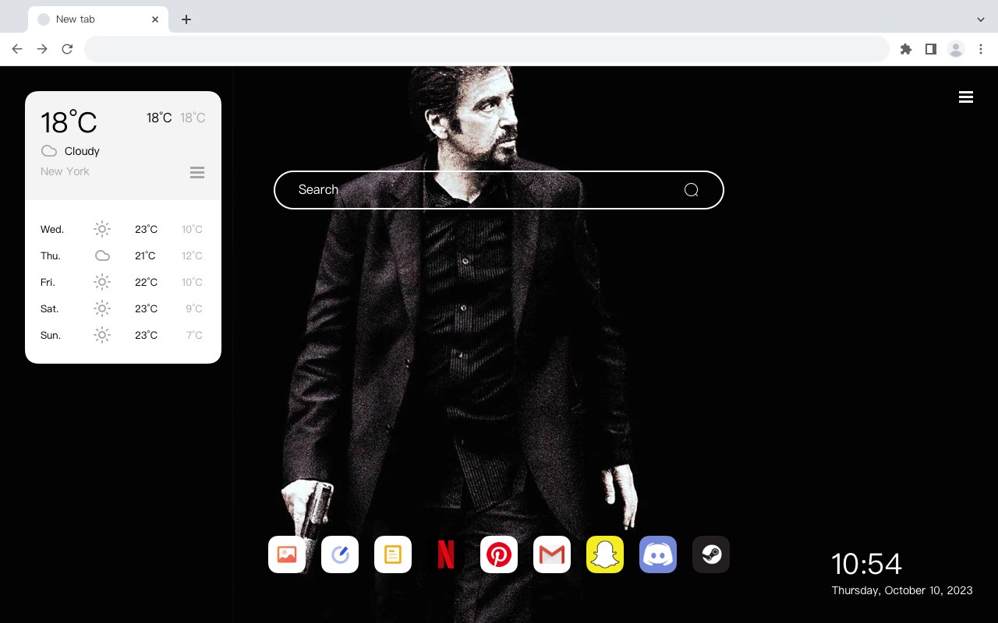The width and height of the screenshot is (998, 623).
Task: Select the New tab tab
Action: [x=97, y=19]
